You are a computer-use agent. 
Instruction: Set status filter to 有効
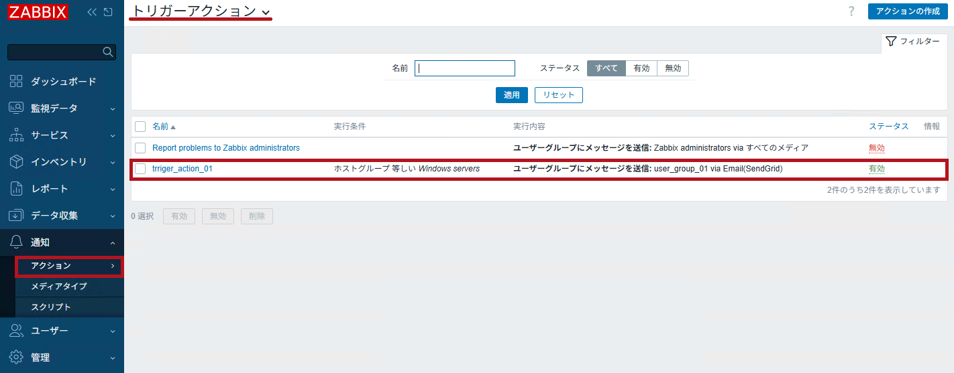[x=641, y=68]
